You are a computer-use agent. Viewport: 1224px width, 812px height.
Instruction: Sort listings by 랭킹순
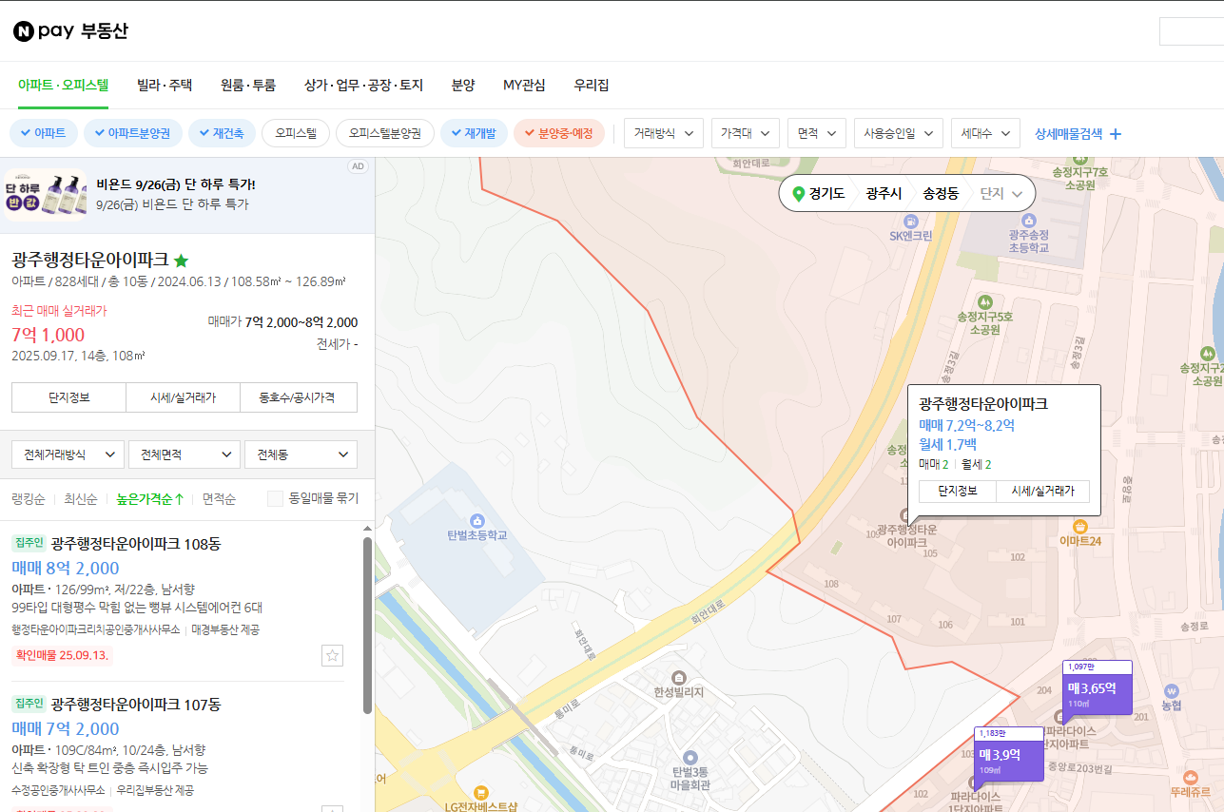(27, 498)
